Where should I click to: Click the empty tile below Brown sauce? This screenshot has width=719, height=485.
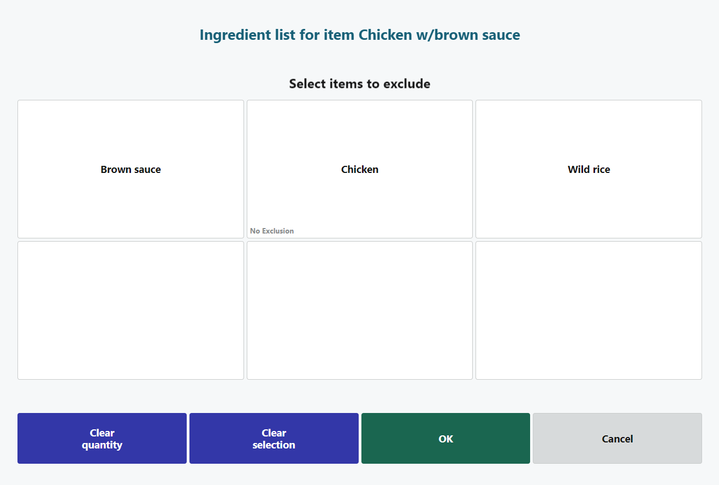tap(130, 310)
